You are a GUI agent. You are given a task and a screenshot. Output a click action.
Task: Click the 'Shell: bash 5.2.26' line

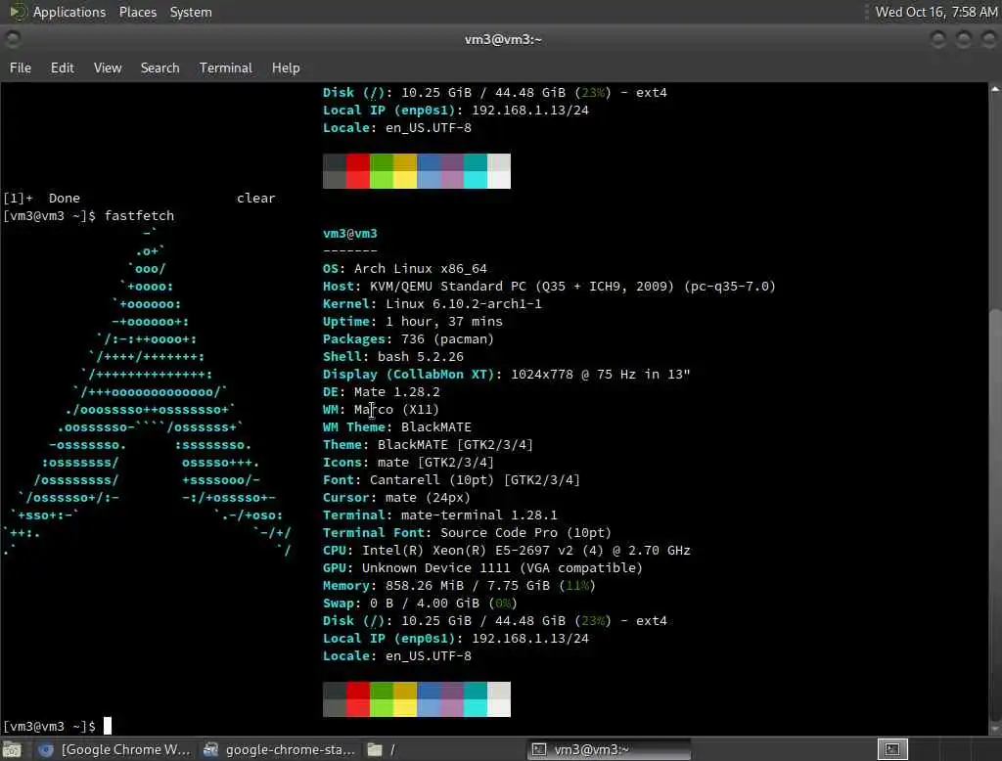tap(393, 357)
